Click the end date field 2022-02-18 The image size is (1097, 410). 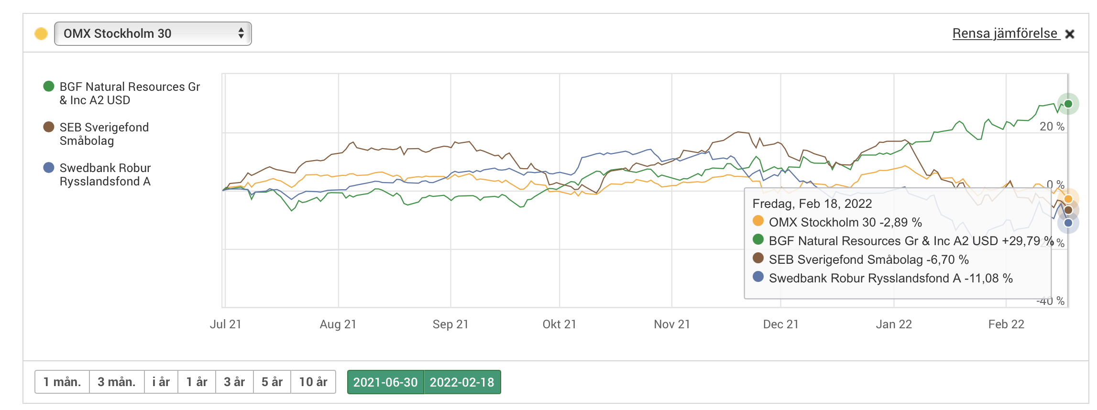pos(462,382)
